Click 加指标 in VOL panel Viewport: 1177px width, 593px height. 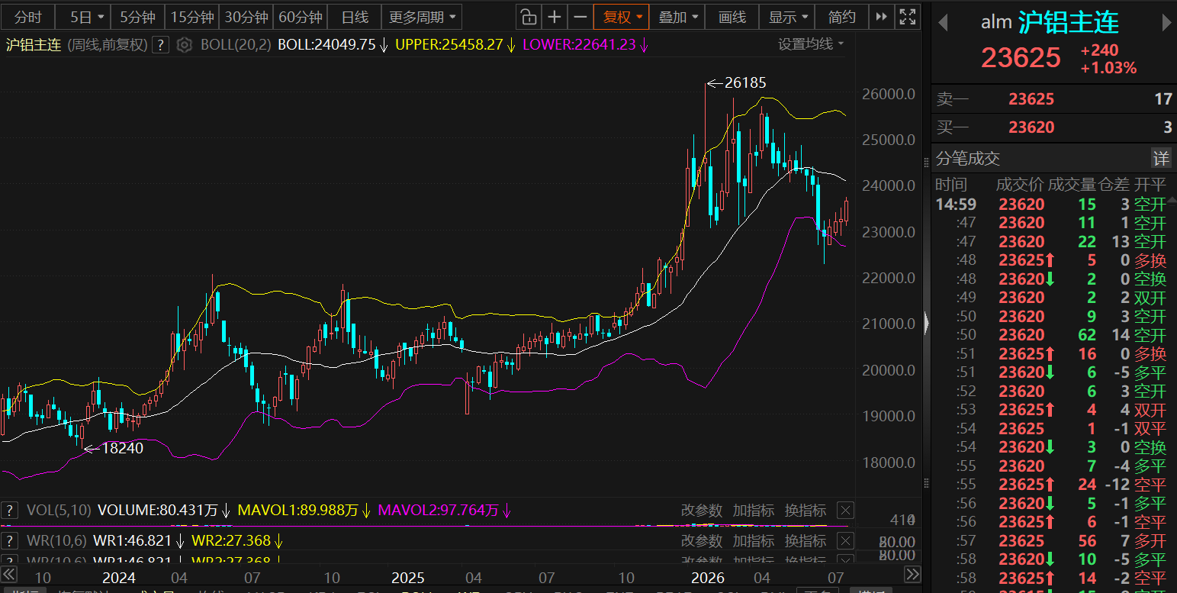pos(753,511)
